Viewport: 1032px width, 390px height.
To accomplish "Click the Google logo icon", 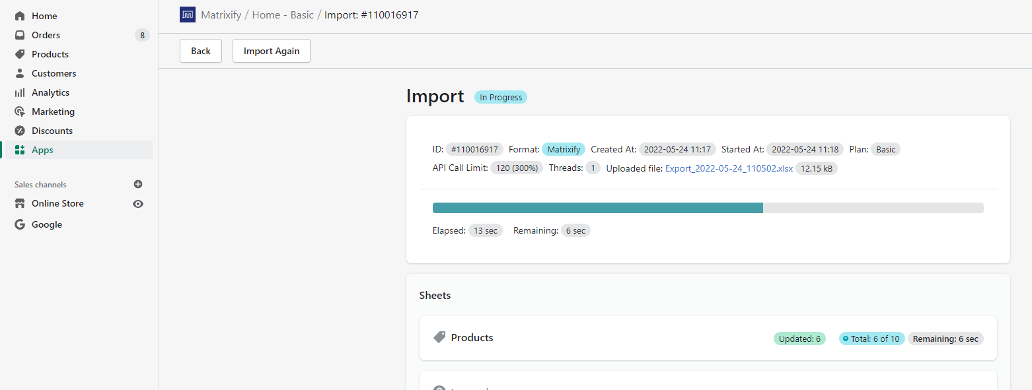I will [20, 224].
